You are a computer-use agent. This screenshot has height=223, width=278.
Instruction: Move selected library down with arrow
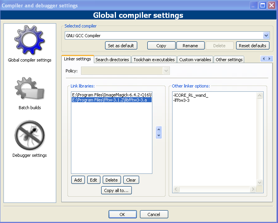point(159,136)
